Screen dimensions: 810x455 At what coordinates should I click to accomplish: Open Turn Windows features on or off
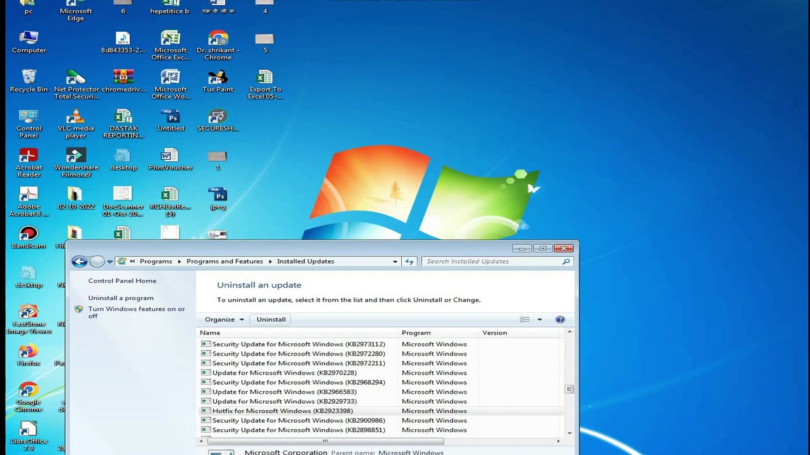tap(137, 313)
